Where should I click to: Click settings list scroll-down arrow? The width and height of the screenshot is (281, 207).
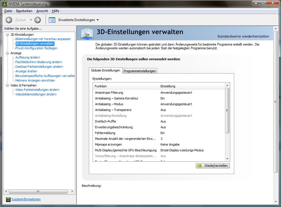(x=227, y=159)
